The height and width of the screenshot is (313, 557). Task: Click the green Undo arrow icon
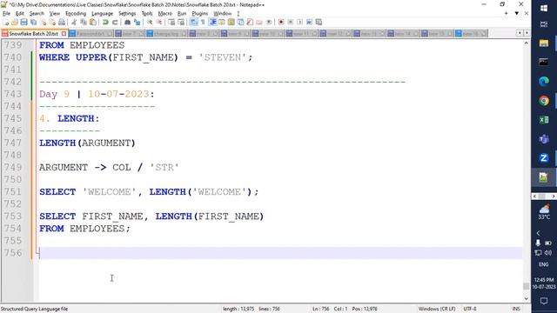pos(105,22)
